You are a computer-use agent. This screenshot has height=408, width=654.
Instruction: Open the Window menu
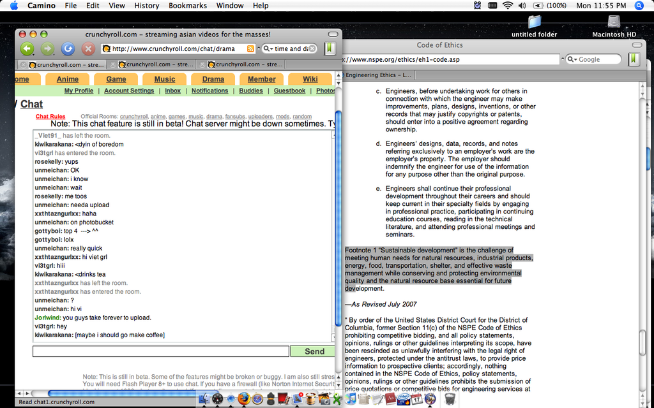[230, 5]
